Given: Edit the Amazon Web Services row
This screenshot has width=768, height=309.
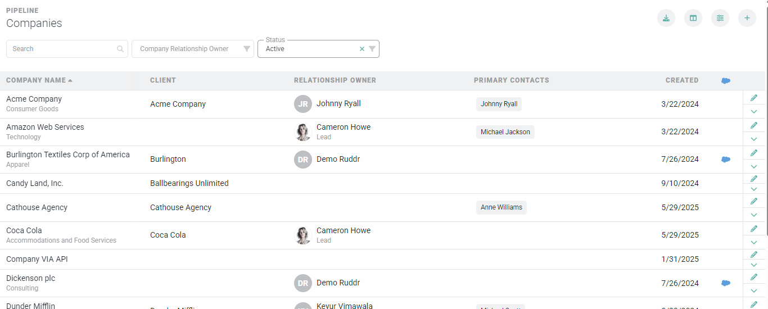Looking at the screenshot, I should [x=754, y=125].
